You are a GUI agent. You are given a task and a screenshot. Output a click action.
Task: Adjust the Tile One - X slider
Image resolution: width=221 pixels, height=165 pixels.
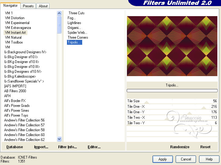point(172,107)
